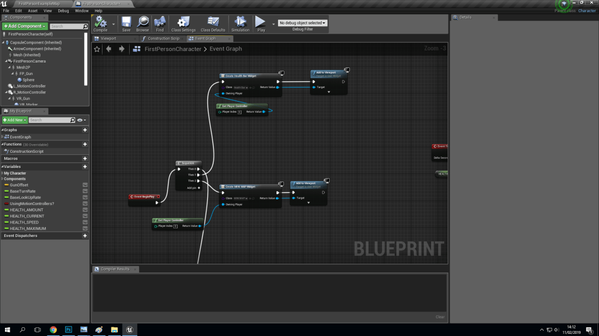This screenshot has width=599, height=336.
Task: Open the Add Component dropdown
Action: click(x=24, y=26)
